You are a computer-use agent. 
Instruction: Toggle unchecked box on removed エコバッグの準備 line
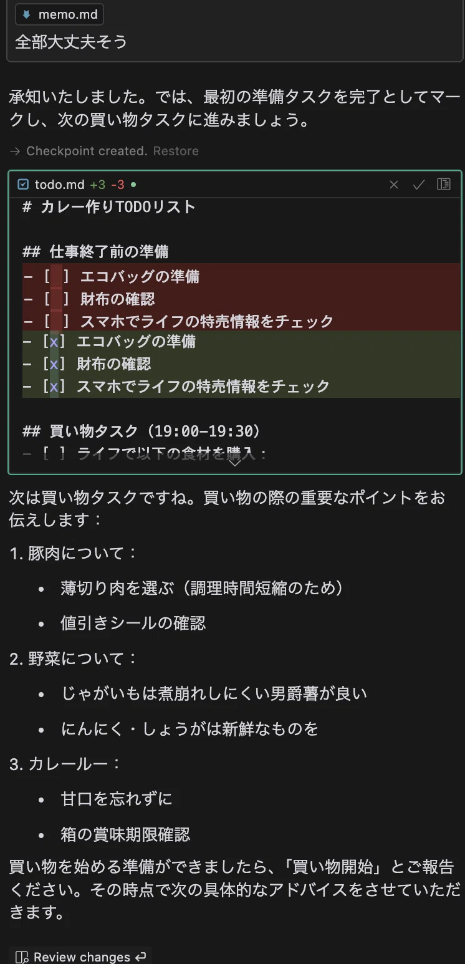click(x=55, y=276)
